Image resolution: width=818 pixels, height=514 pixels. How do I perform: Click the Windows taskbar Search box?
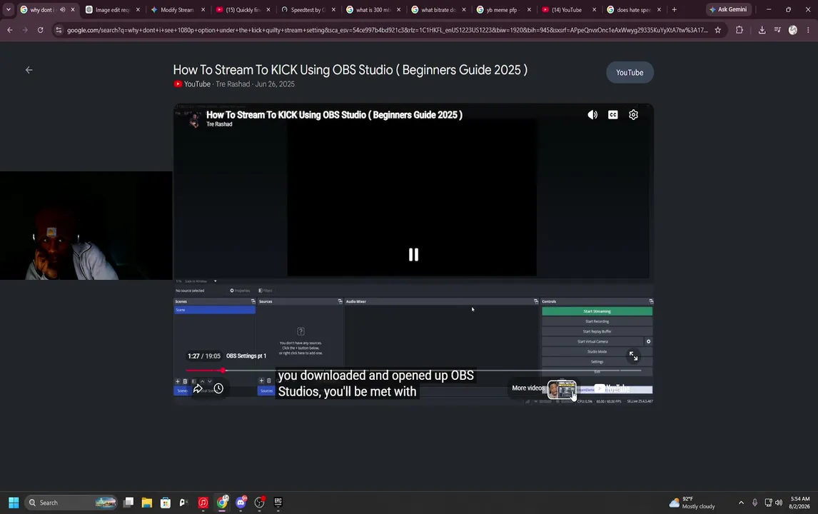pos(71,503)
